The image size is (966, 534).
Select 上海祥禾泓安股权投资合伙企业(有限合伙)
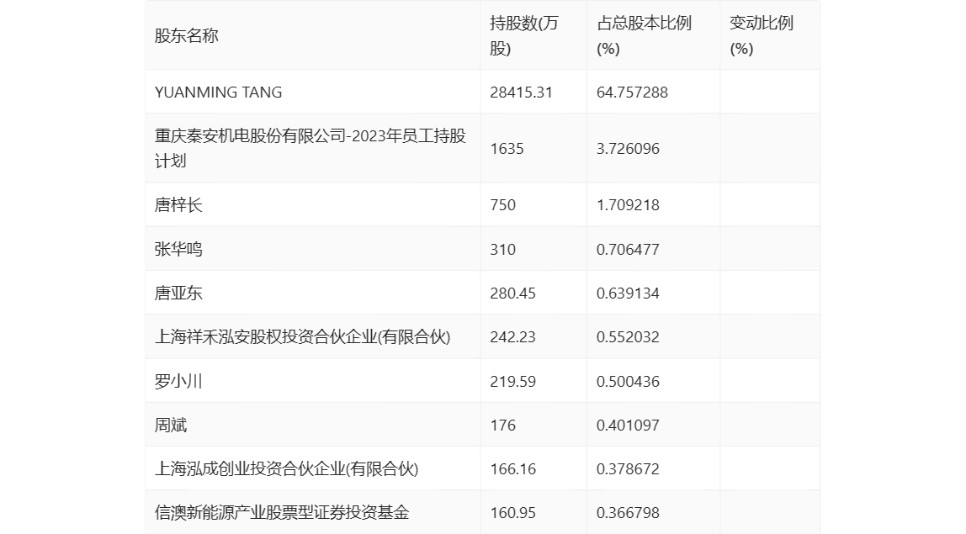[302, 337]
